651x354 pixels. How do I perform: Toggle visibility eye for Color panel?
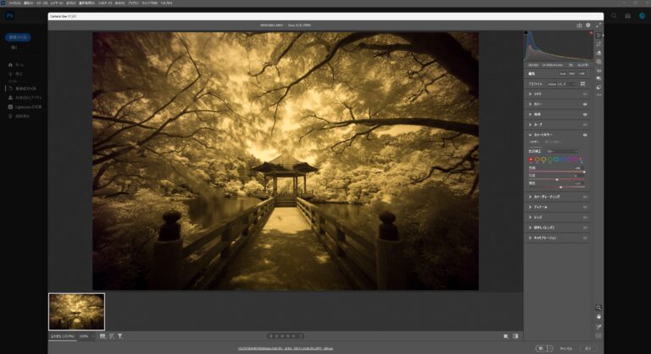[x=585, y=104]
